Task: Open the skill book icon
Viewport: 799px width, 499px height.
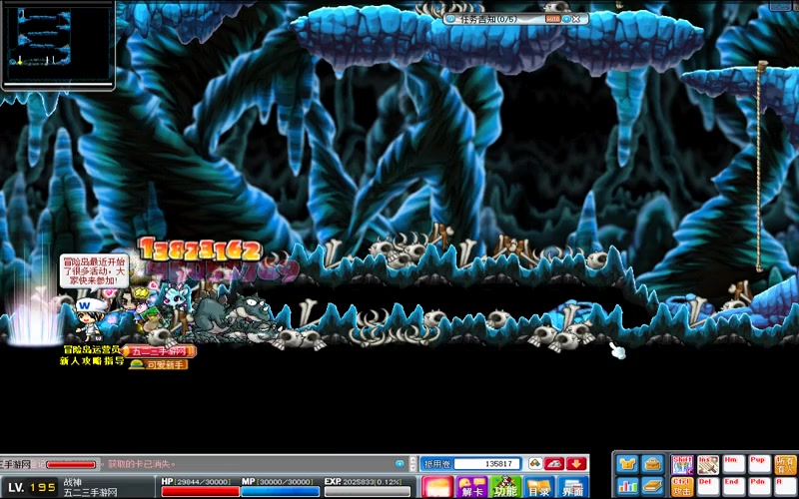Action: click(x=652, y=487)
